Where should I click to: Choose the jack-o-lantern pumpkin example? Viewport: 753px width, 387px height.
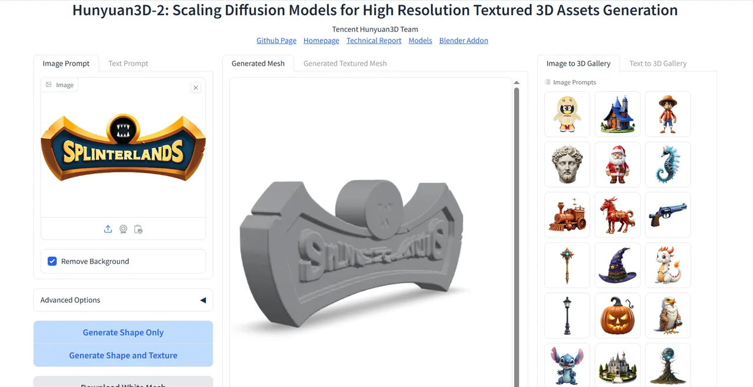pos(617,315)
